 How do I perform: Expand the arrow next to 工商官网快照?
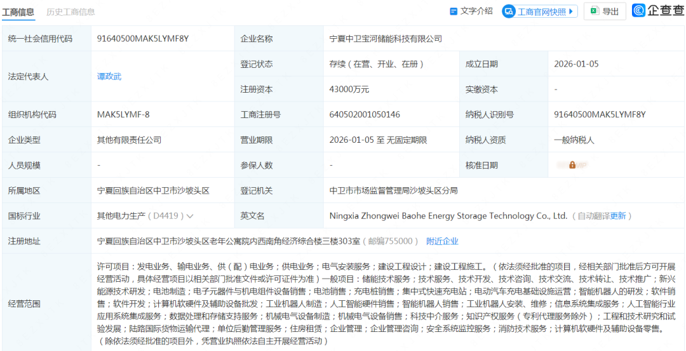(572, 11)
